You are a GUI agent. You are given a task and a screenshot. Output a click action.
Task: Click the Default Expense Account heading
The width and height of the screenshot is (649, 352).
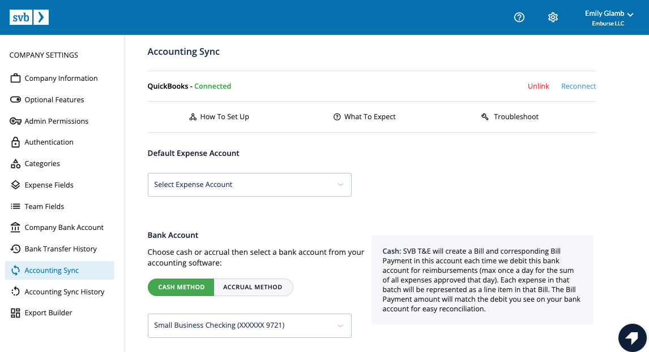click(193, 153)
